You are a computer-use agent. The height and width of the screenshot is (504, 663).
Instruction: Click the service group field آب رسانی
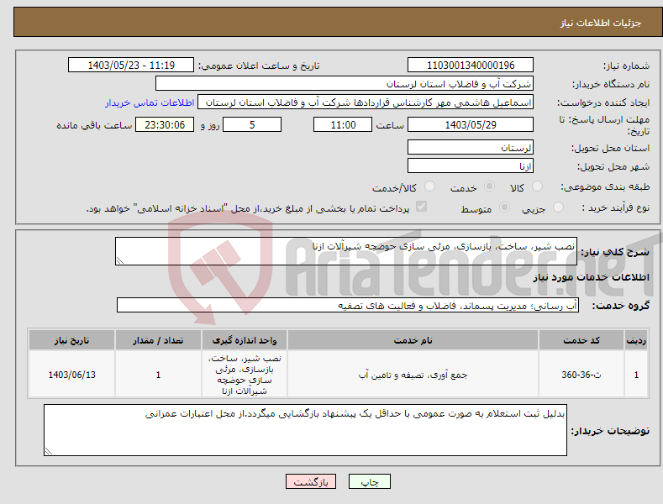348,305
